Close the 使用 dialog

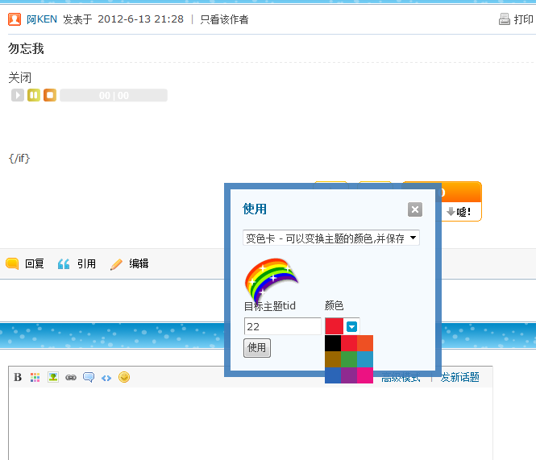coord(415,209)
